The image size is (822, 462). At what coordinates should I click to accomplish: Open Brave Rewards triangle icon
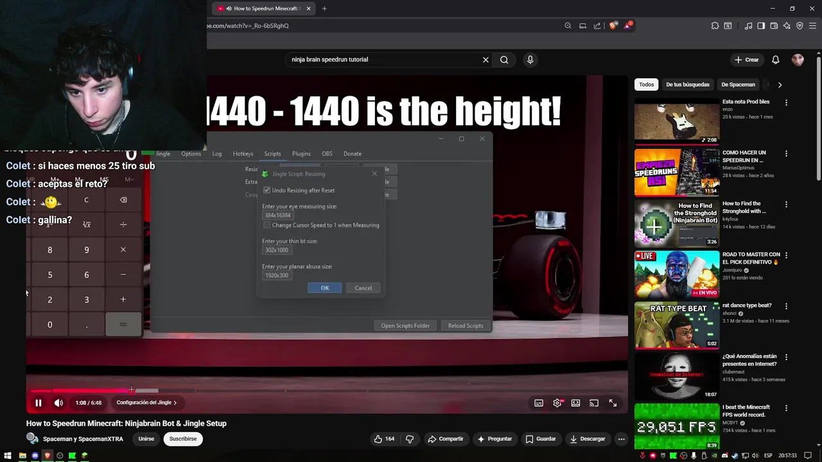(x=627, y=26)
